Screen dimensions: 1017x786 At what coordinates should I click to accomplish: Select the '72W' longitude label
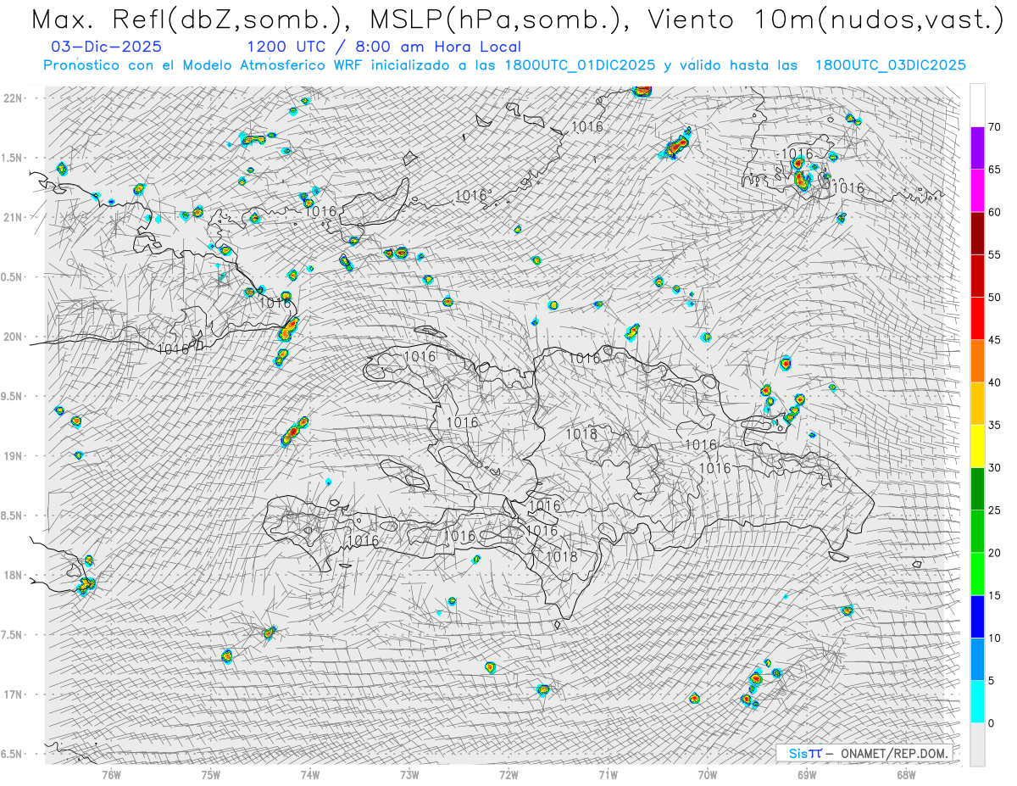point(508,774)
